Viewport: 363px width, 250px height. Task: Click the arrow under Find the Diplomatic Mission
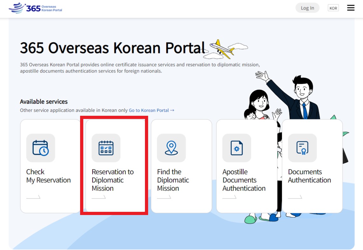(164, 197)
